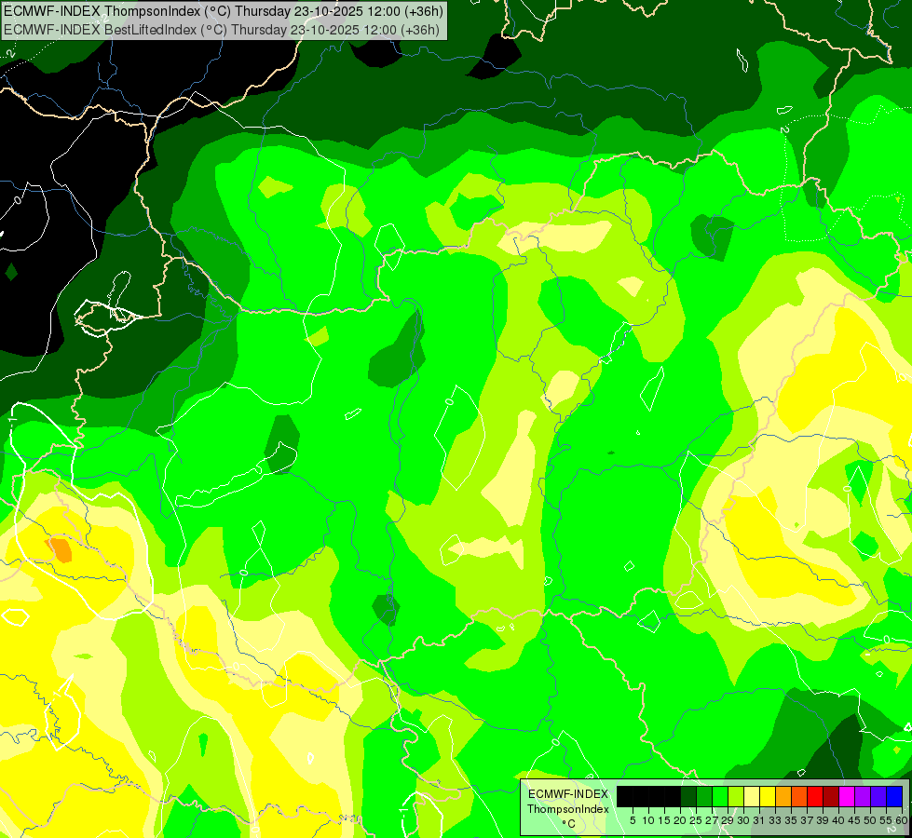Click the legend tick value 27
The height and width of the screenshot is (838, 912).
[x=712, y=820]
